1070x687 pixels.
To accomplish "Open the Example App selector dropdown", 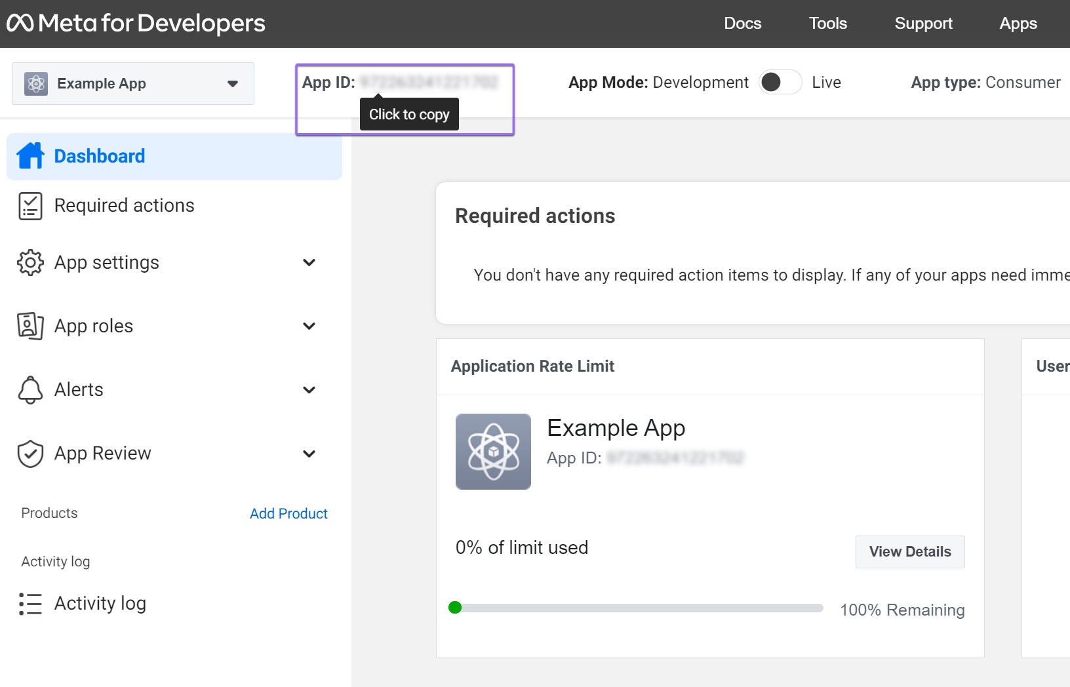I will [133, 83].
